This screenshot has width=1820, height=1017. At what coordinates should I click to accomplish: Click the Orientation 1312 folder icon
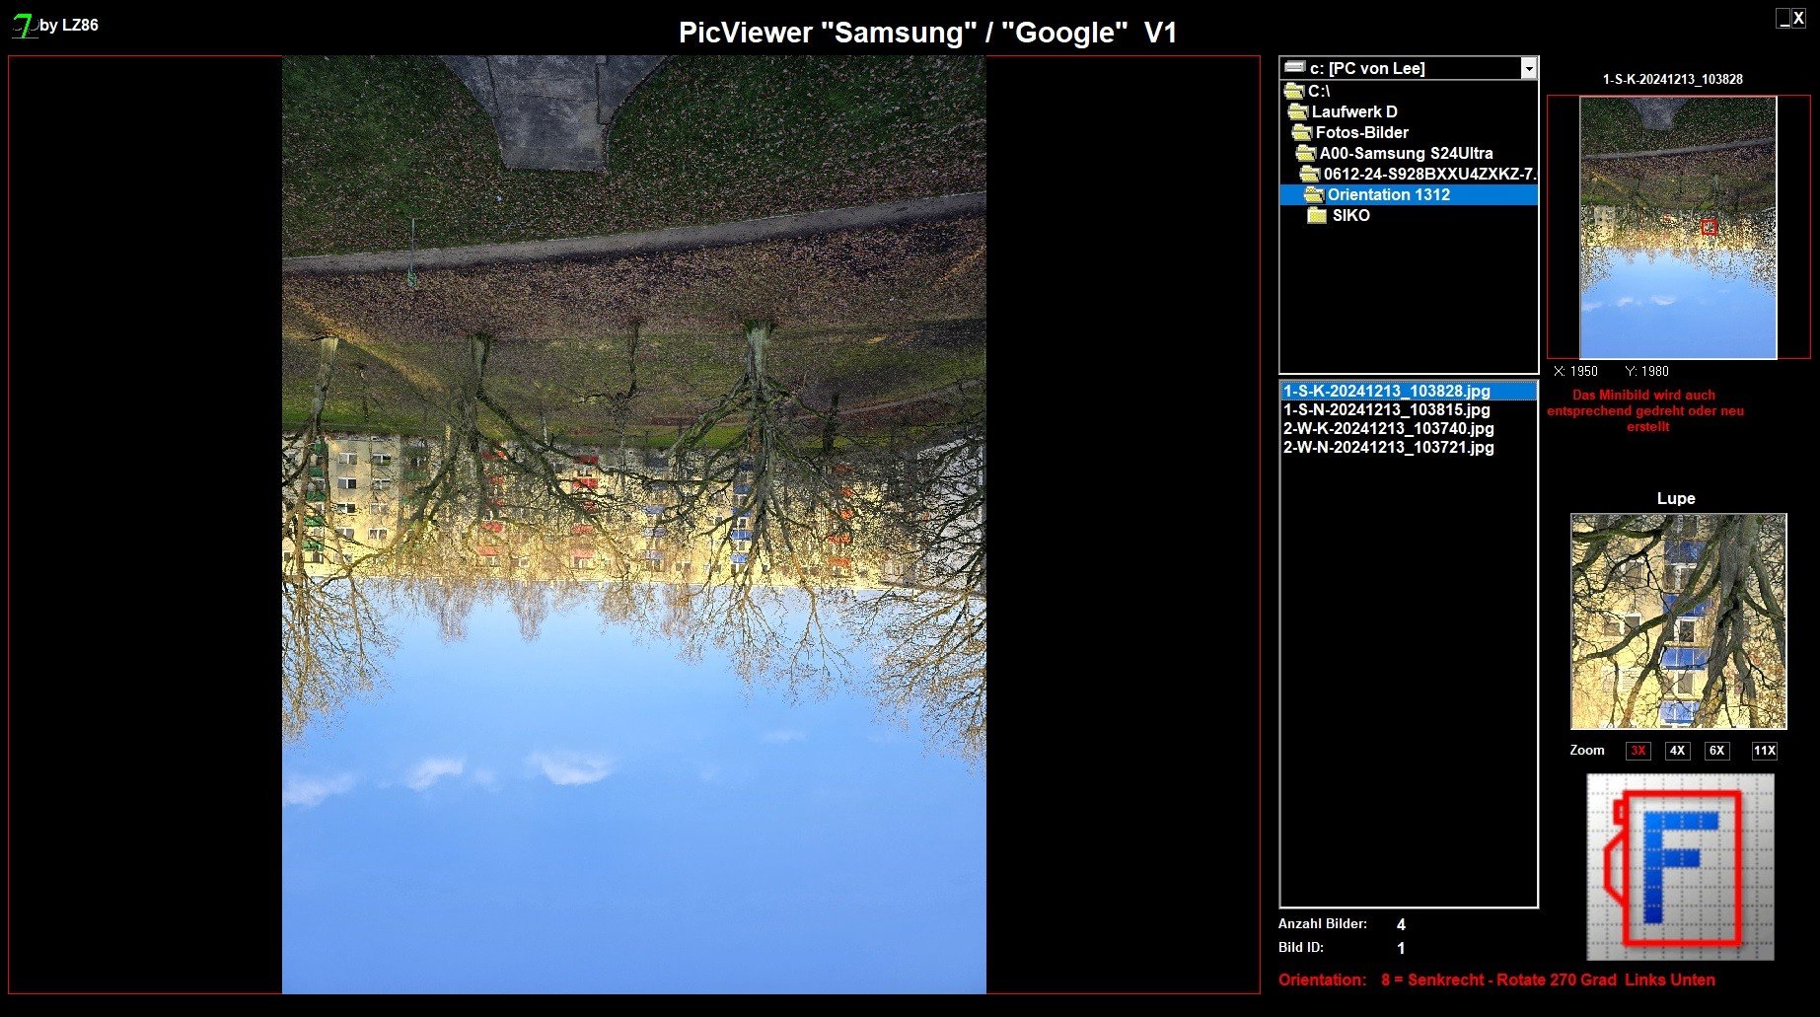(1313, 194)
